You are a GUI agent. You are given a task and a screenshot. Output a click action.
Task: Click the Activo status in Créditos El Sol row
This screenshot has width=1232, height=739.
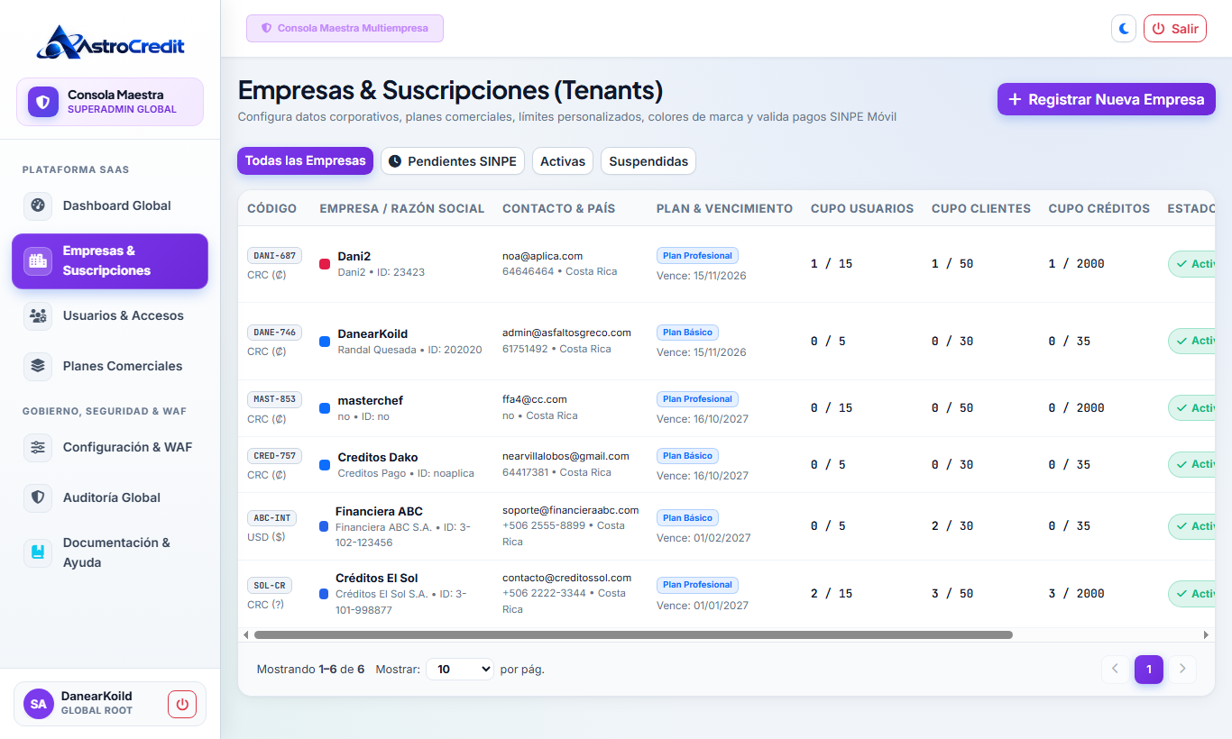coord(1191,593)
